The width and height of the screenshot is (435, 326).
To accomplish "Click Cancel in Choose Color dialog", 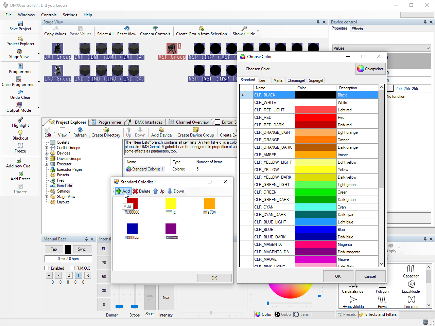I will [x=370, y=276].
